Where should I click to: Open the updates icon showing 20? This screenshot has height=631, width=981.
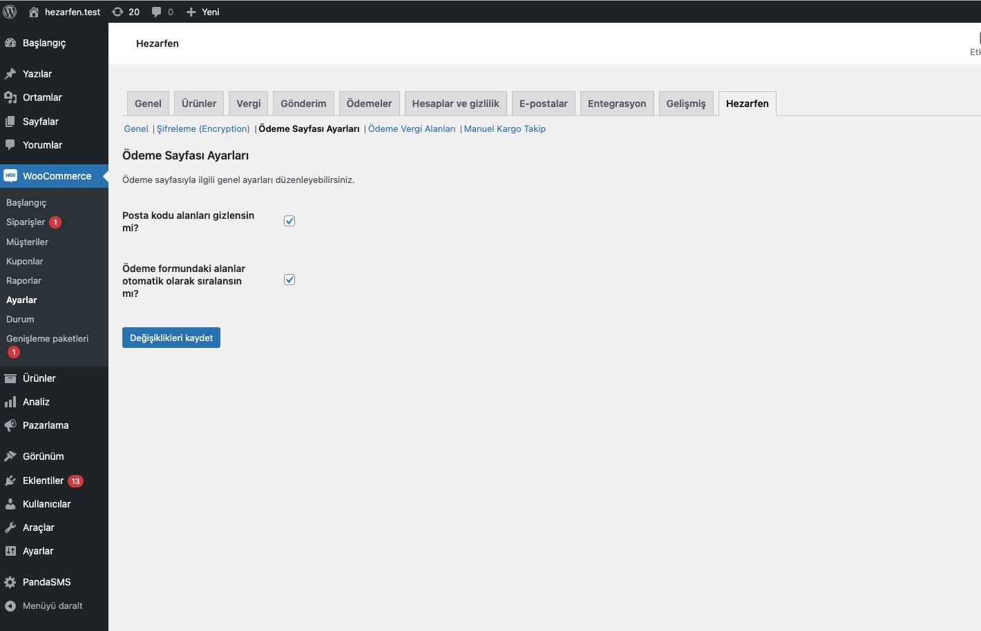[117, 12]
